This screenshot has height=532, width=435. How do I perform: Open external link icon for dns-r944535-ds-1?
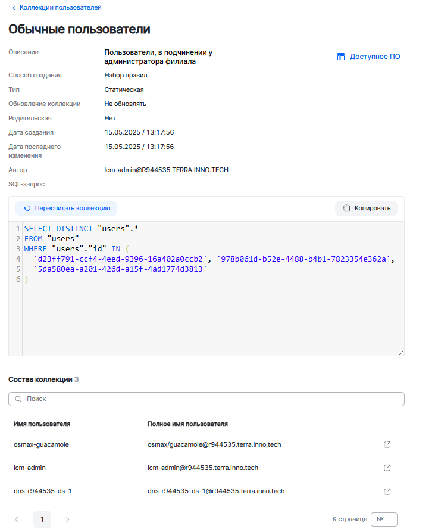pyautogui.click(x=387, y=491)
